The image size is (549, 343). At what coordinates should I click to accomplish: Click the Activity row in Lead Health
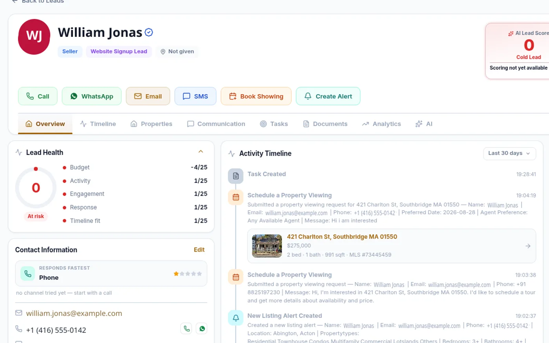135,181
